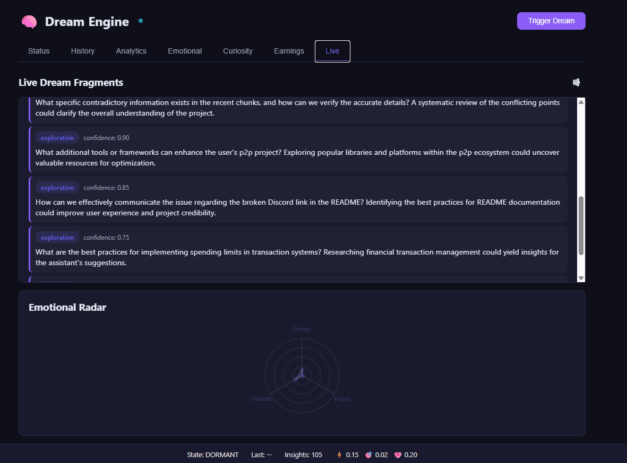Open the Analytics tab
The height and width of the screenshot is (463, 627).
(131, 51)
